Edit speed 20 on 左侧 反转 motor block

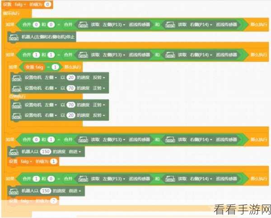click(x=71, y=78)
